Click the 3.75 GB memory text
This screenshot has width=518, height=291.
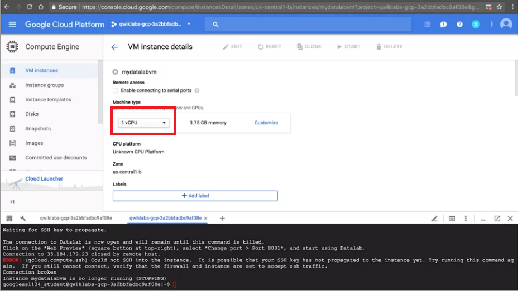pos(208,123)
